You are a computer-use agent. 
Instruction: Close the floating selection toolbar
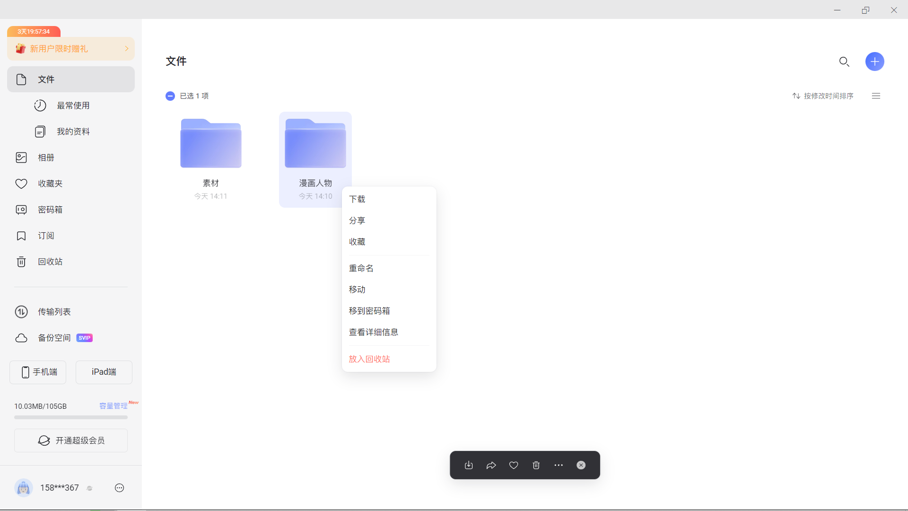click(x=581, y=465)
